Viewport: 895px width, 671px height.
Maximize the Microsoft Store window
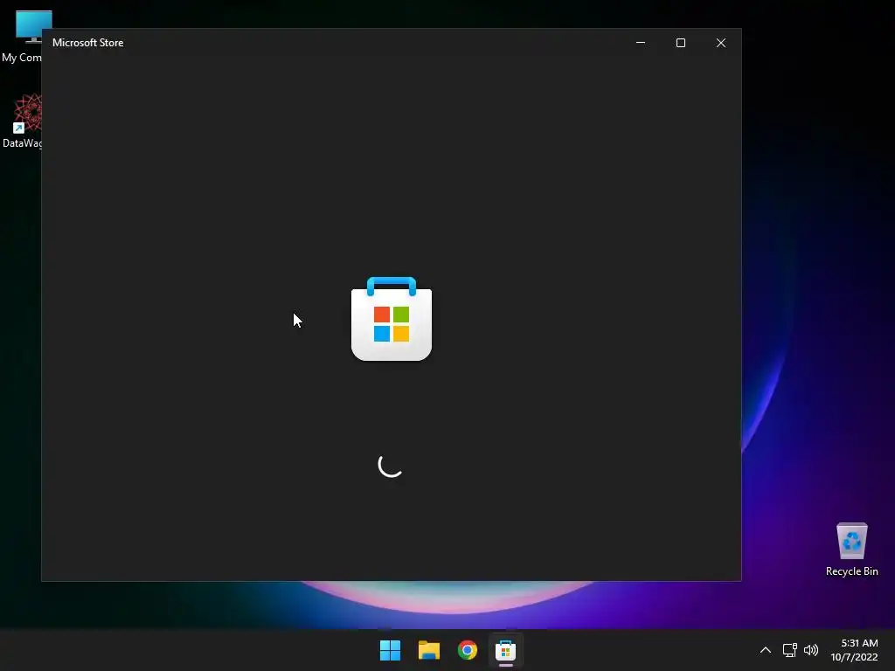(680, 43)
